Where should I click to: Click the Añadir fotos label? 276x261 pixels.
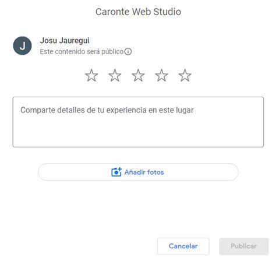144,172
